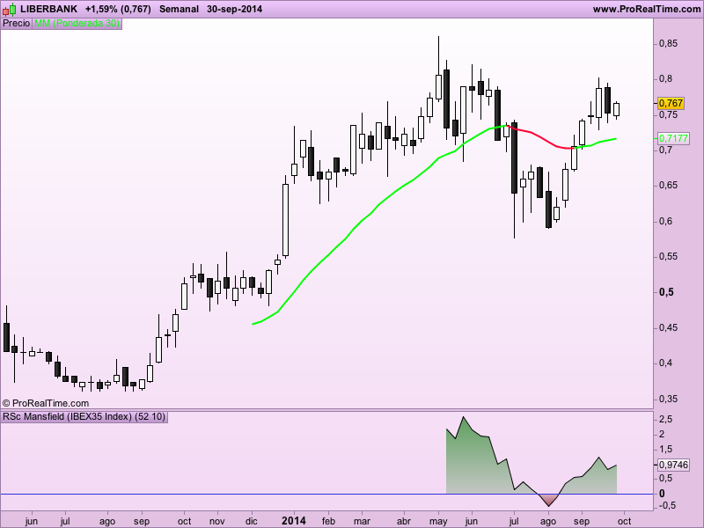Image resolution: width=704 pixels, height=528 pixels.
Task: Select the MM (Ponderada 30) indicator label
Action: pyautogui.click(x=77, y=24)
